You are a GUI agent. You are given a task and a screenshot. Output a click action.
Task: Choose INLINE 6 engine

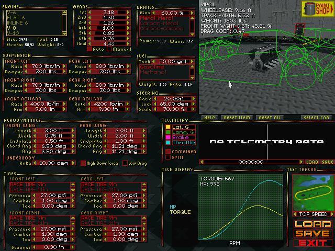click(17, 23)
